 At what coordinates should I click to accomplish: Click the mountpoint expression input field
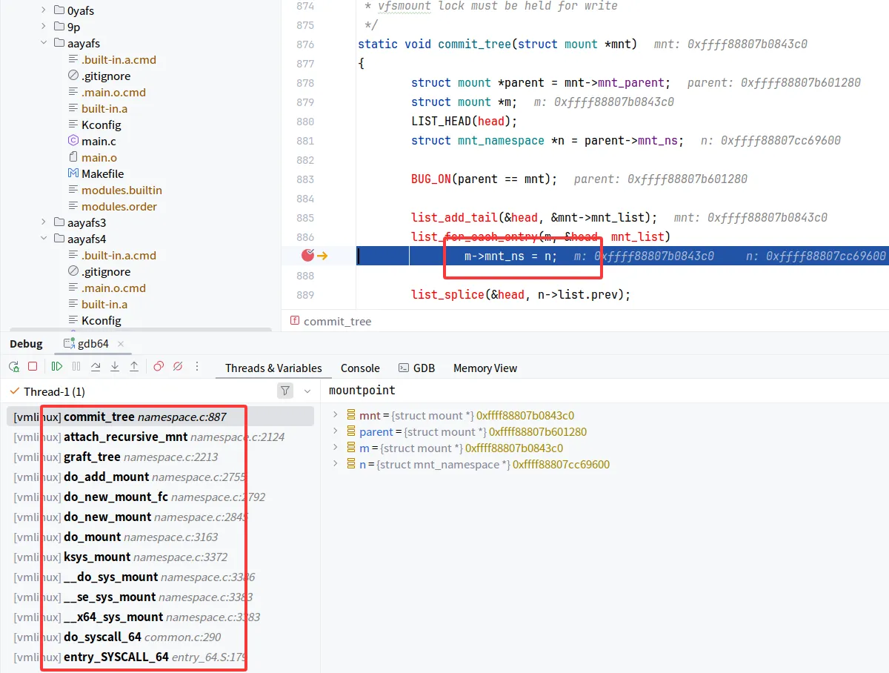[x=606, y=390]
